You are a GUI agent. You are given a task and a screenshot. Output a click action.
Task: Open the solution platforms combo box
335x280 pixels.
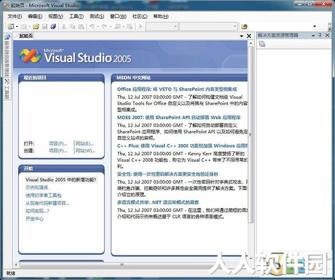pyautogui.click(x=208, y=26)
